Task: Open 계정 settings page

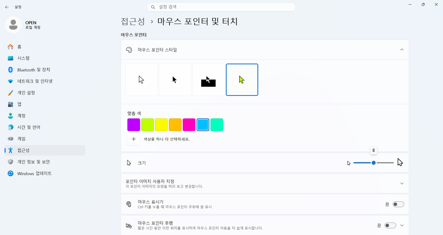Action: point(45,116)
